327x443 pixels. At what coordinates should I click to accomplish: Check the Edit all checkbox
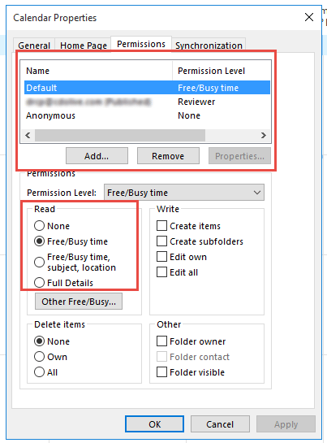(161, 272)
